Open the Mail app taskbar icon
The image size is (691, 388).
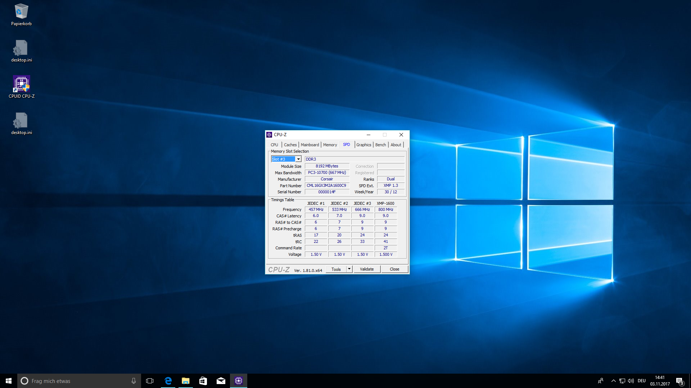coord(221,381)
